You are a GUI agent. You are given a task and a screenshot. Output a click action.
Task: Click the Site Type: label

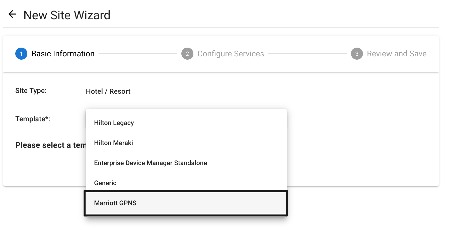click(31, 91)
